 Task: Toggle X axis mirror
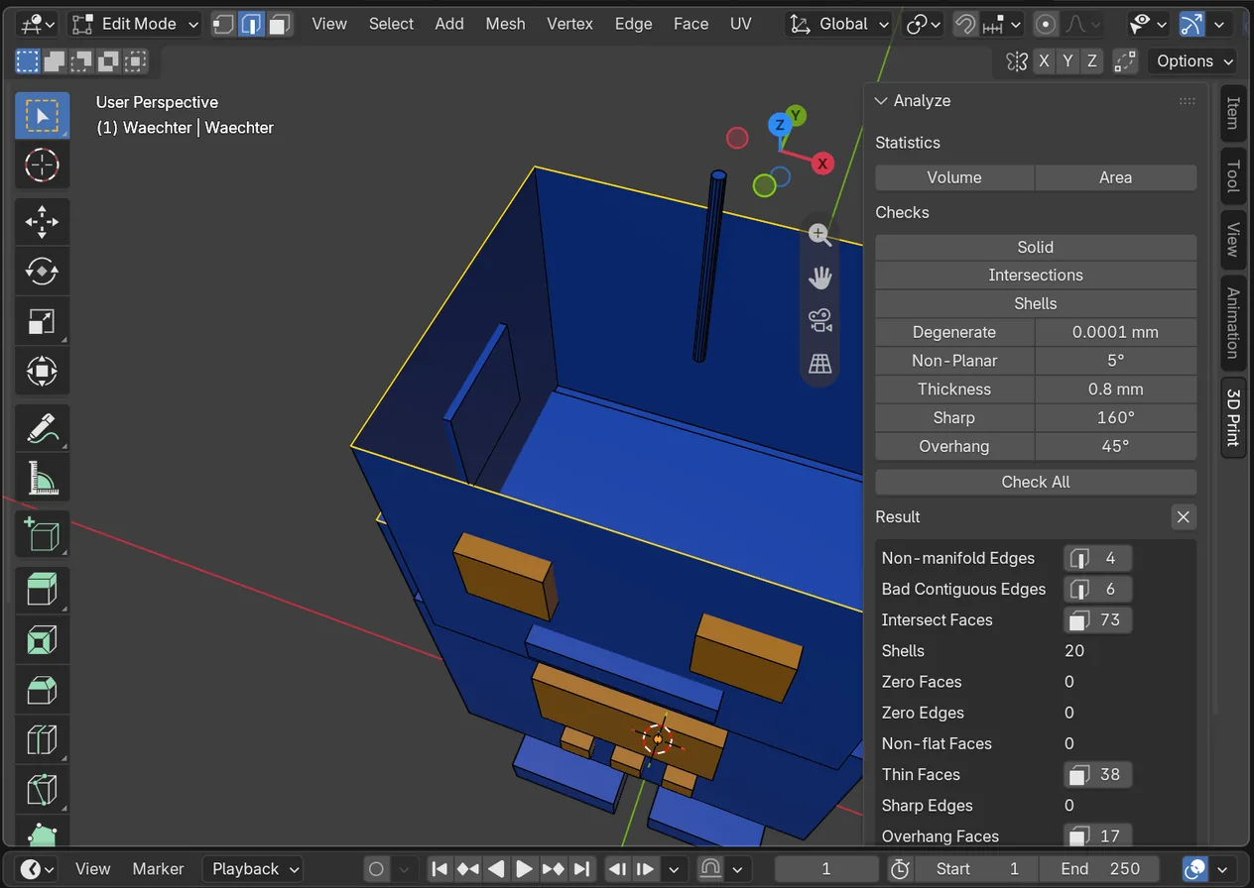pos(1044,61)
